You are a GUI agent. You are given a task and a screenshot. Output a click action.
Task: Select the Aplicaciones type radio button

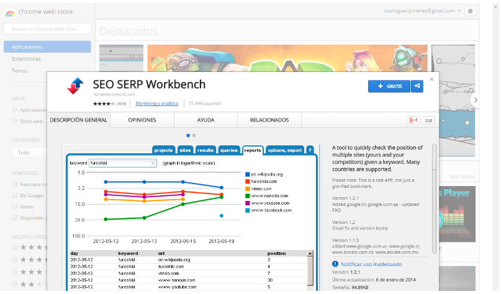point(15,110)
